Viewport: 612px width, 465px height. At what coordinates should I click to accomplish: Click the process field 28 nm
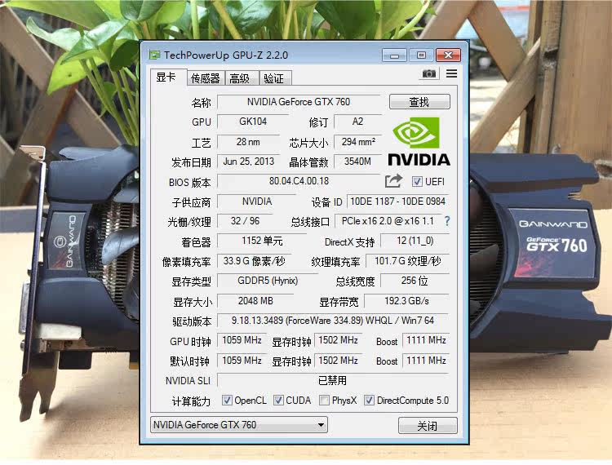248,142
